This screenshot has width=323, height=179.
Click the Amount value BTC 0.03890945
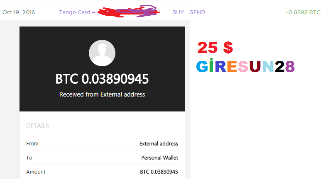tap(159, 172)
